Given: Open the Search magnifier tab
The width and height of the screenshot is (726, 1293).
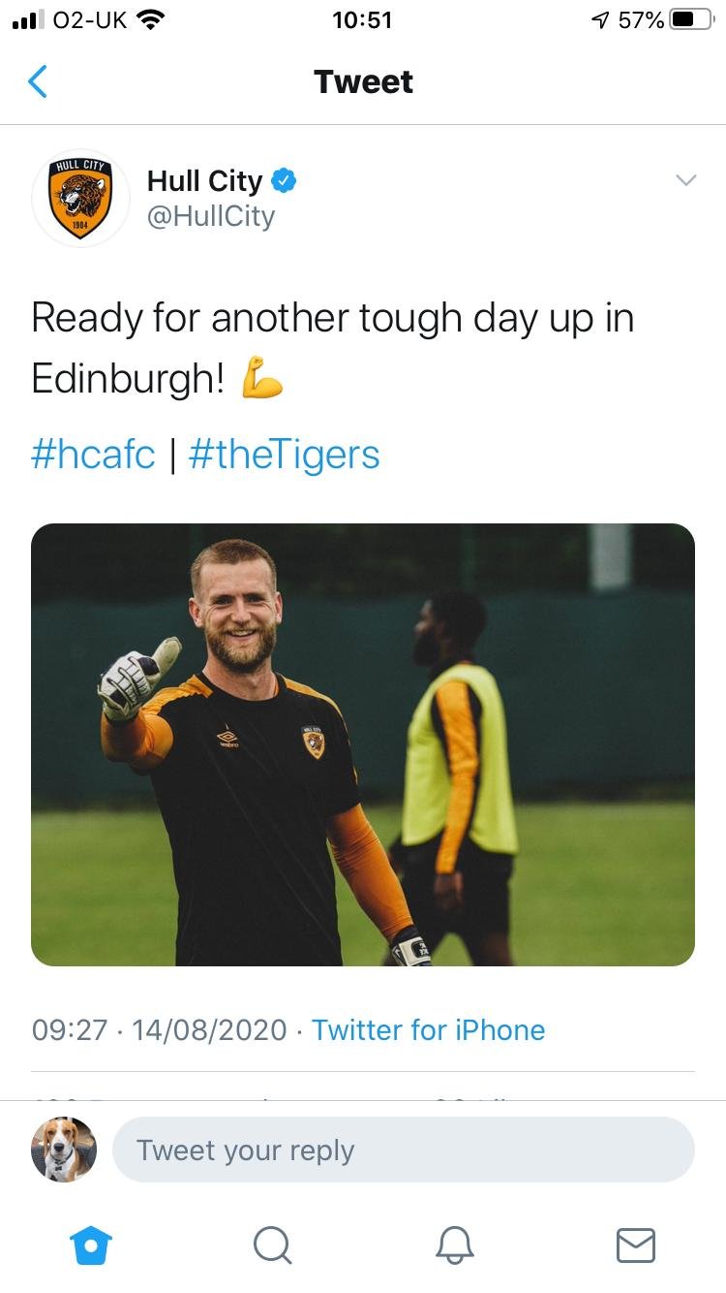Looking at the screenshot, I should tap(272, 1245).
